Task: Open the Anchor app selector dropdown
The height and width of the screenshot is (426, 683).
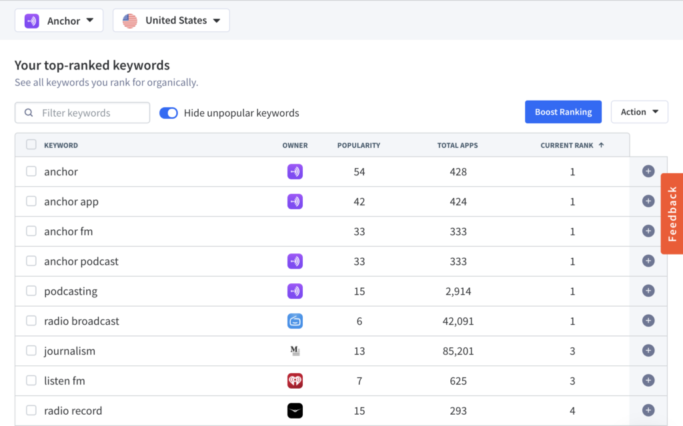Action: click(x=59, y=21)
